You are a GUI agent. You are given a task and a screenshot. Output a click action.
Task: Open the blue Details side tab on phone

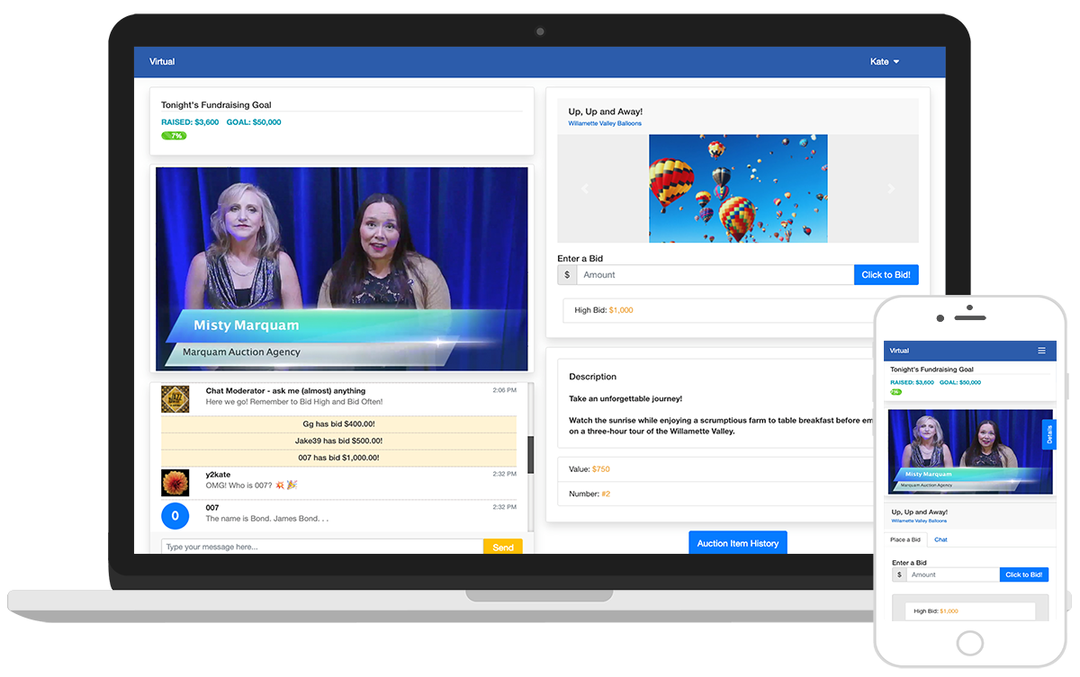point(1048,435)
